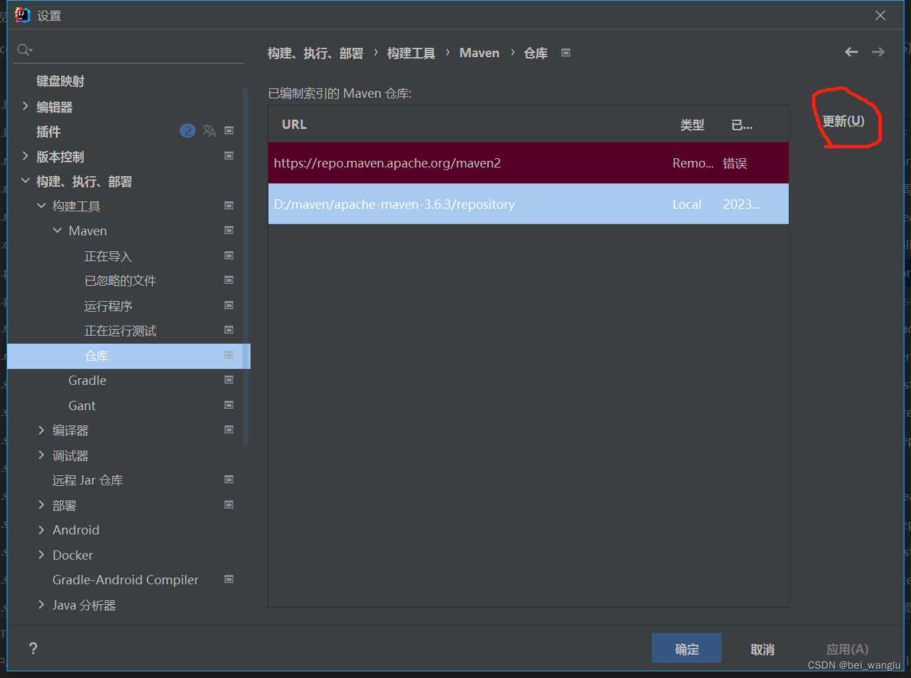Click project icon in the Maven row

229,231
